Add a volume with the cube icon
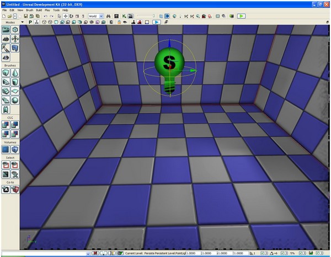331x257 pixels. (15, 150)
